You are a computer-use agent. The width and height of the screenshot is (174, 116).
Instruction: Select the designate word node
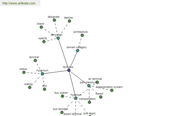pyautogui.click(x=54, y=20)
